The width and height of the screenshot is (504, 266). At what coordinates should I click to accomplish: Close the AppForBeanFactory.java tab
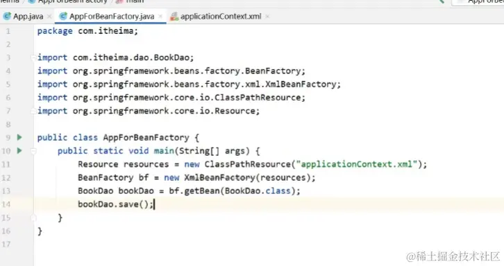(x=160, y=17)
